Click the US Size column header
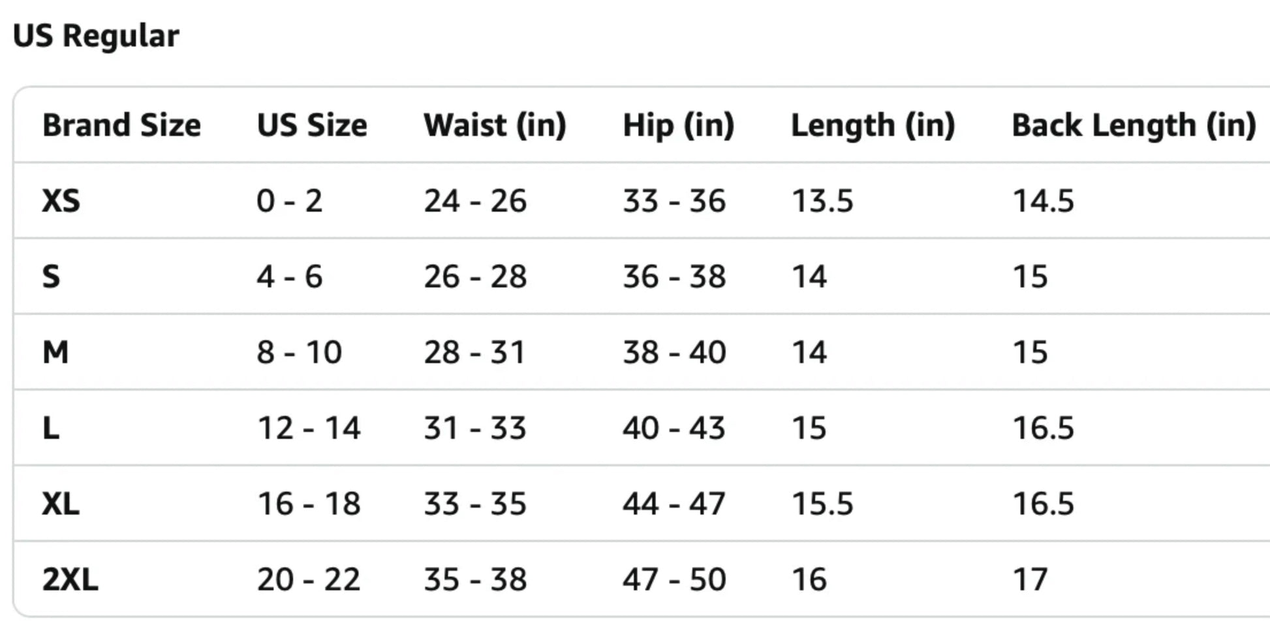Image resolution: width=1270 pixels, height=623 pixels. (x=311, y=125)
